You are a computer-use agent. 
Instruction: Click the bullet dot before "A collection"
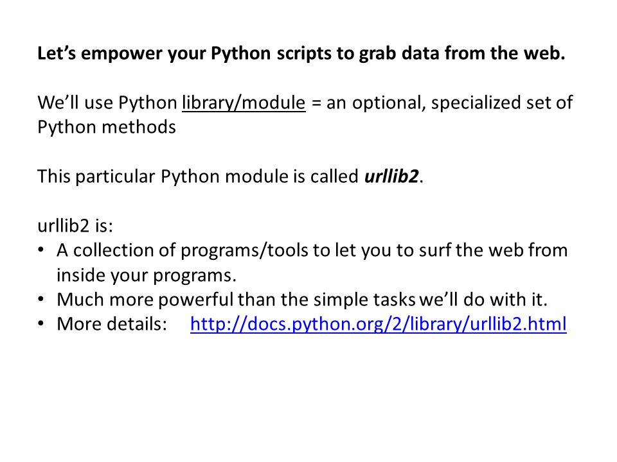(41, 250)
